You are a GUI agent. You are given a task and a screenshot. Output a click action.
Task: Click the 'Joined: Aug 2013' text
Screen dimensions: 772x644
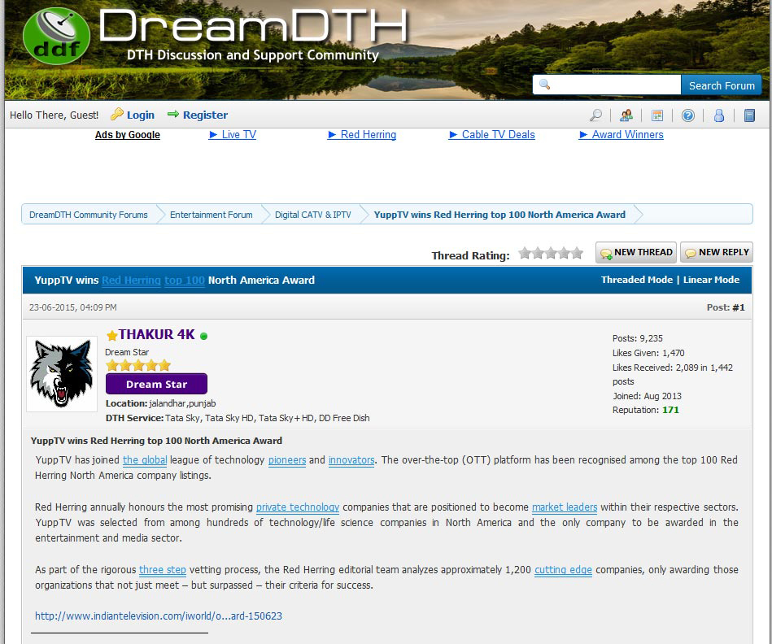tap(647, 396)
